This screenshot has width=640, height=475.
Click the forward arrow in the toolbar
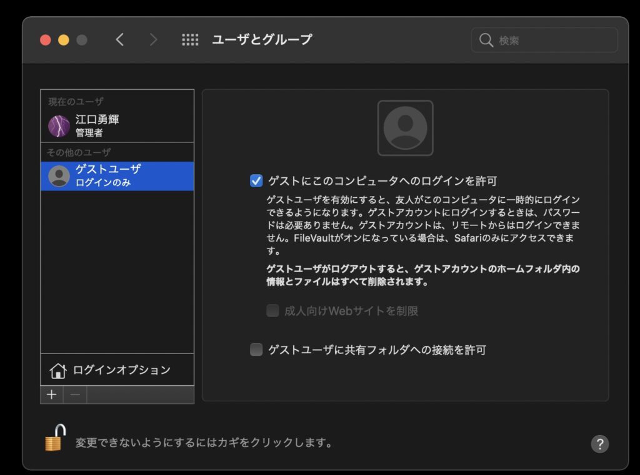(x=153, y=40)
